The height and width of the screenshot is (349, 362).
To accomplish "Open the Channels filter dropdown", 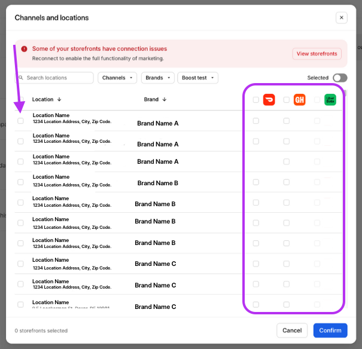I will [117, 78].
